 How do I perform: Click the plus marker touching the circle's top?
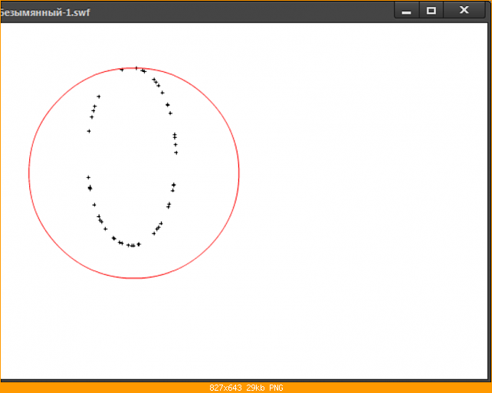tap(136, 67)
